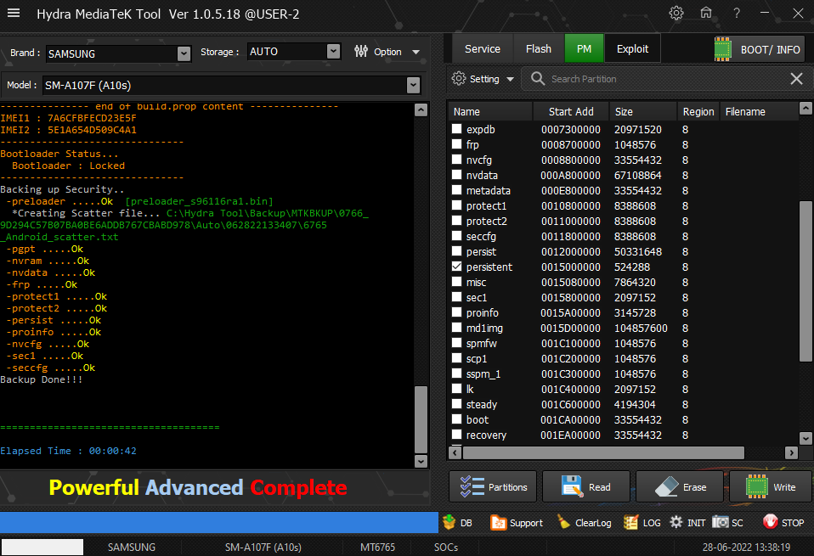Check the misc partition checkbox
This screenshot has height=556, width=814.
point(456,282)
